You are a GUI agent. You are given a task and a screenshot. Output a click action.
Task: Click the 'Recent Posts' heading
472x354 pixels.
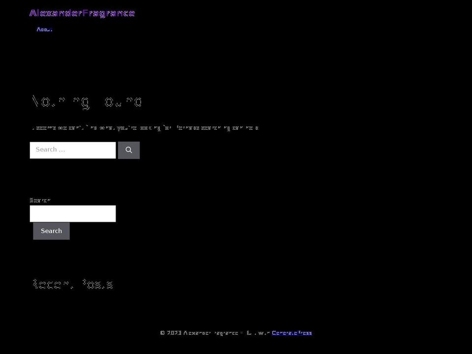click(x=72, y=284)
